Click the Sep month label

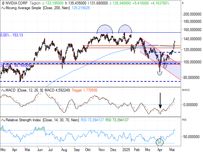pos(77,150)
